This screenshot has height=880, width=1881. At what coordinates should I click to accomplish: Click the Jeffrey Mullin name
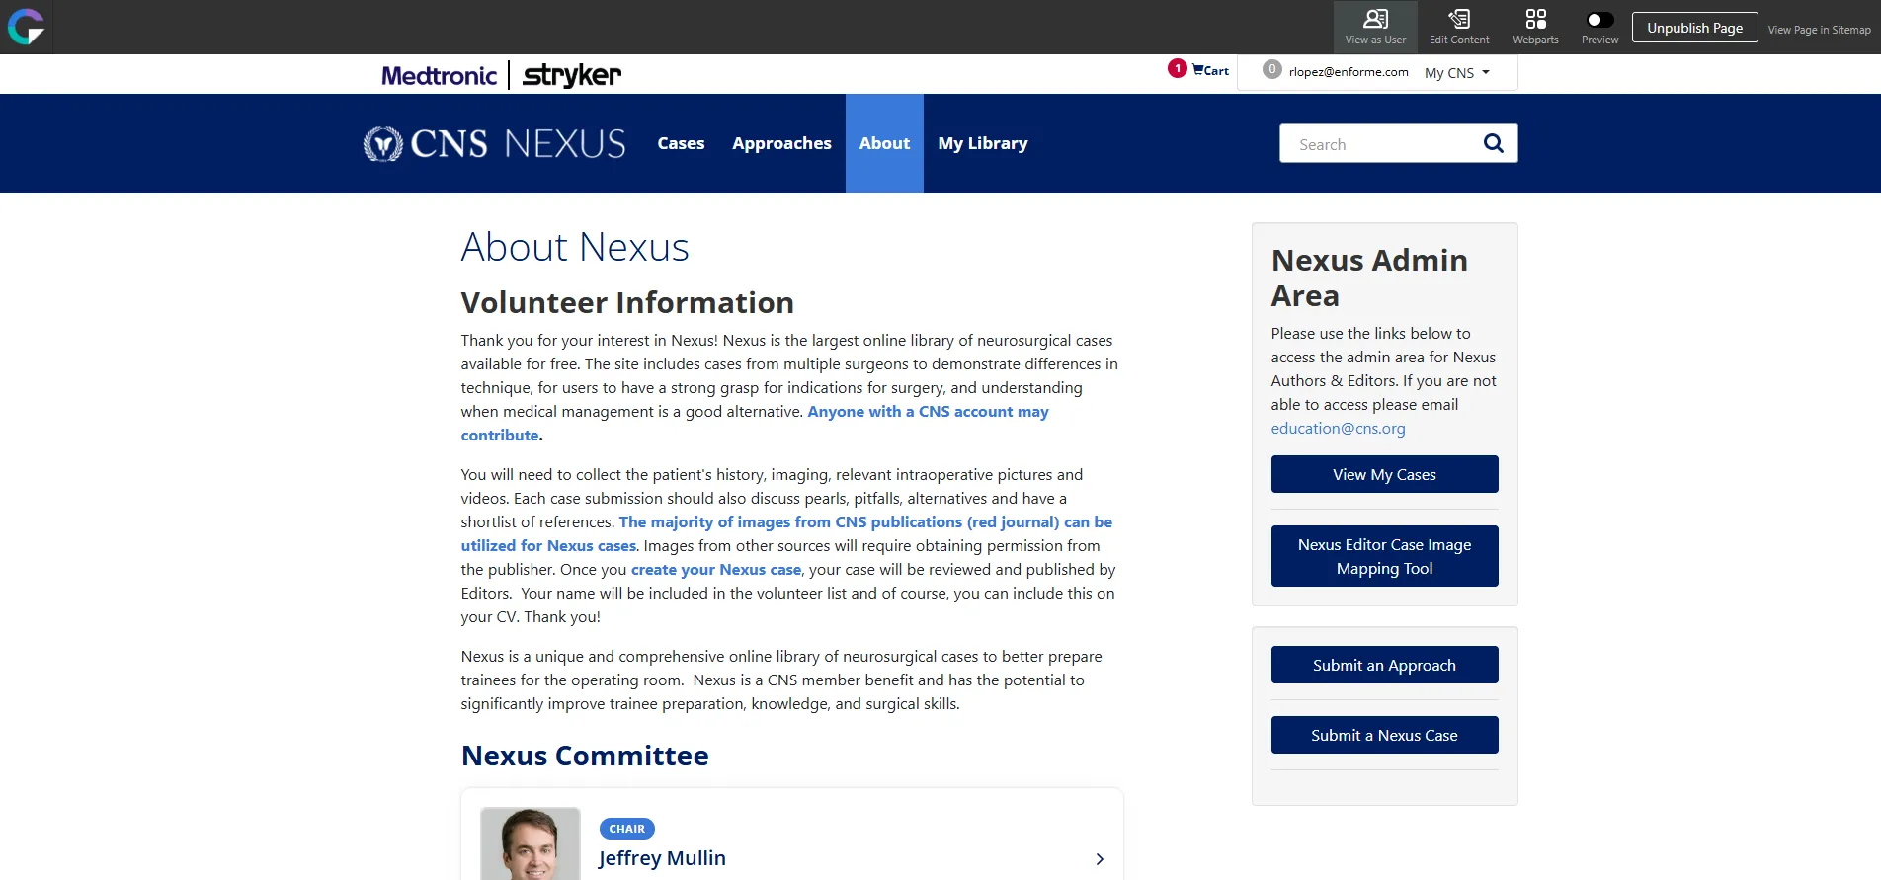pos(662,858)
